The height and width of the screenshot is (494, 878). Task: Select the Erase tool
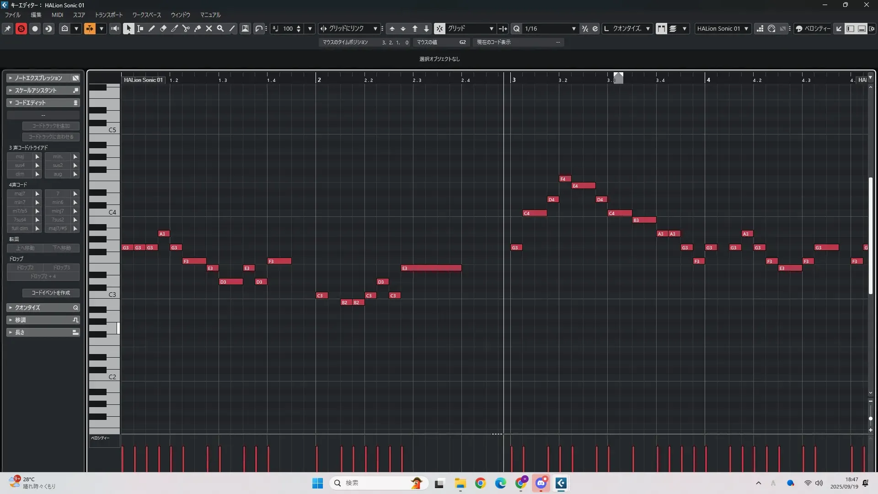coord(163,28)
